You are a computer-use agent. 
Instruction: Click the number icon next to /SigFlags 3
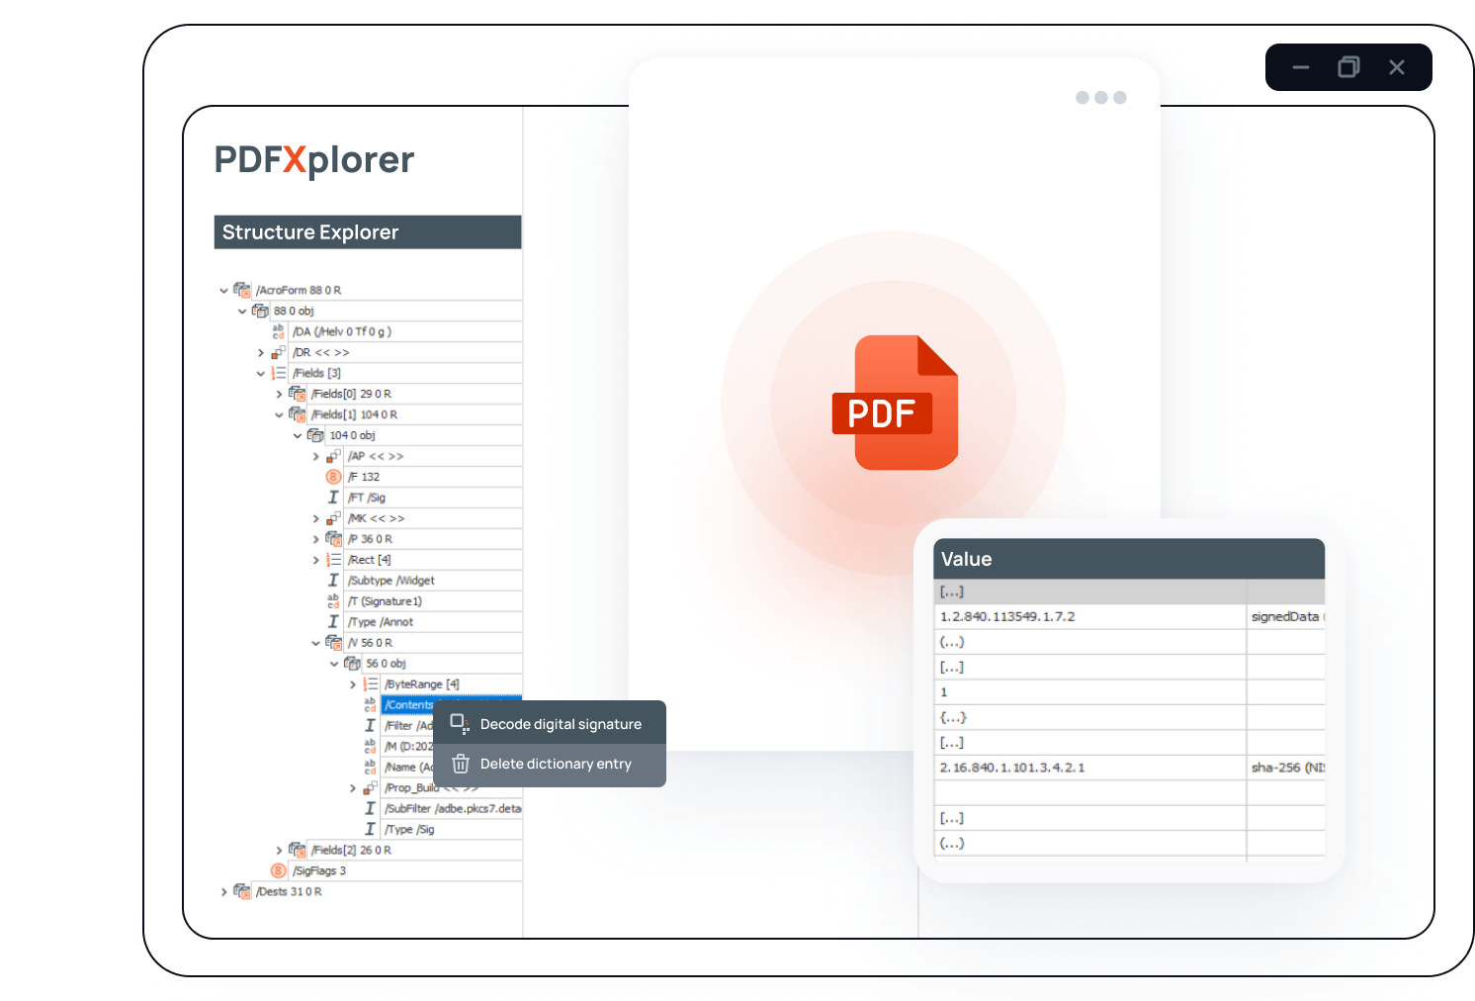[278, 870]
